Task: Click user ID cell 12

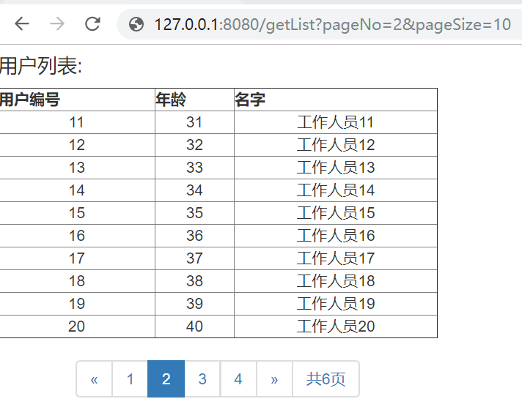Action: (77, 145)
